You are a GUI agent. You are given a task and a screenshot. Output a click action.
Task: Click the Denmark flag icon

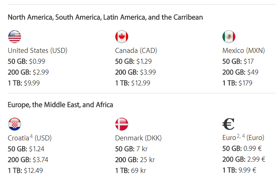122,124
